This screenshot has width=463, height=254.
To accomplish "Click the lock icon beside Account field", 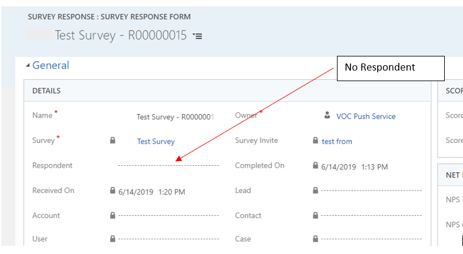I will (113, 216).
